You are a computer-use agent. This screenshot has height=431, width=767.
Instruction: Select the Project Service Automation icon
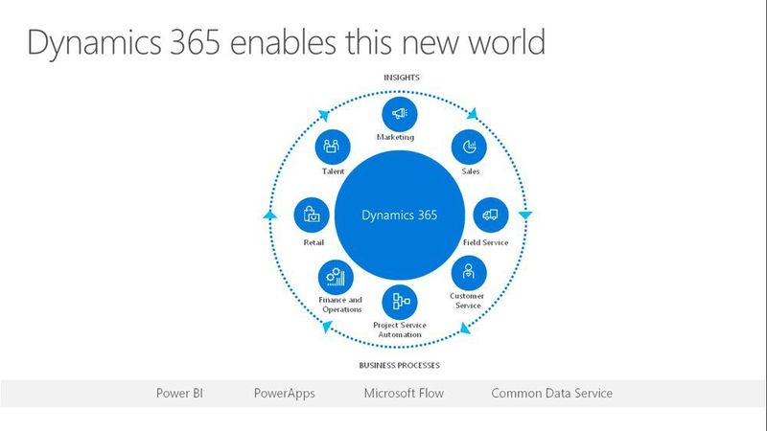click(x=400, y=302)
